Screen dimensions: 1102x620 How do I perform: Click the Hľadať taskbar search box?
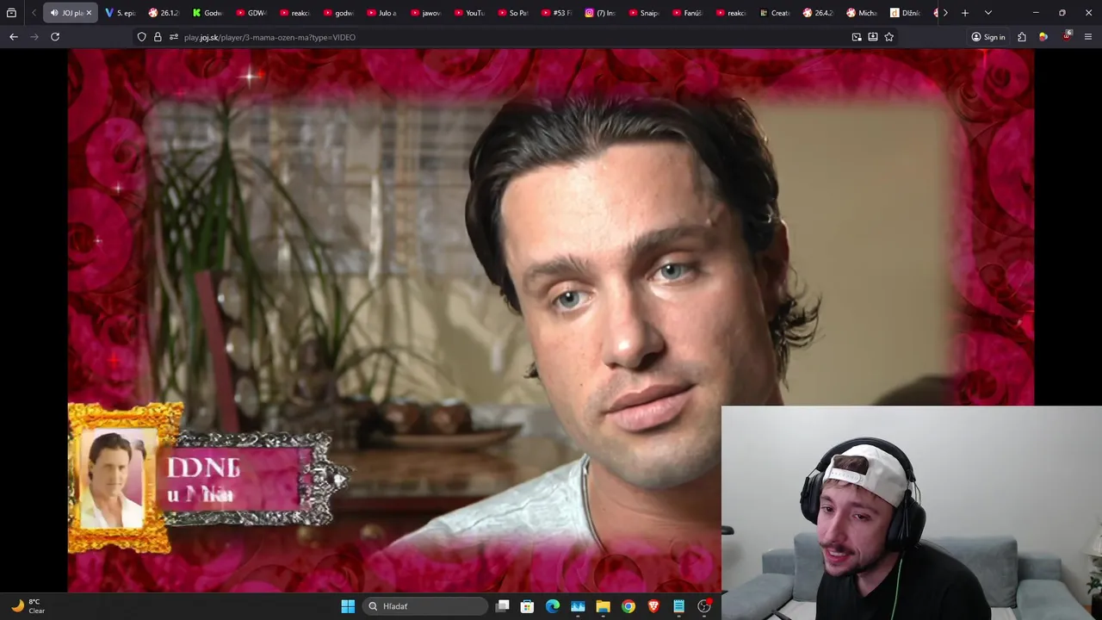tap(426, 606)
